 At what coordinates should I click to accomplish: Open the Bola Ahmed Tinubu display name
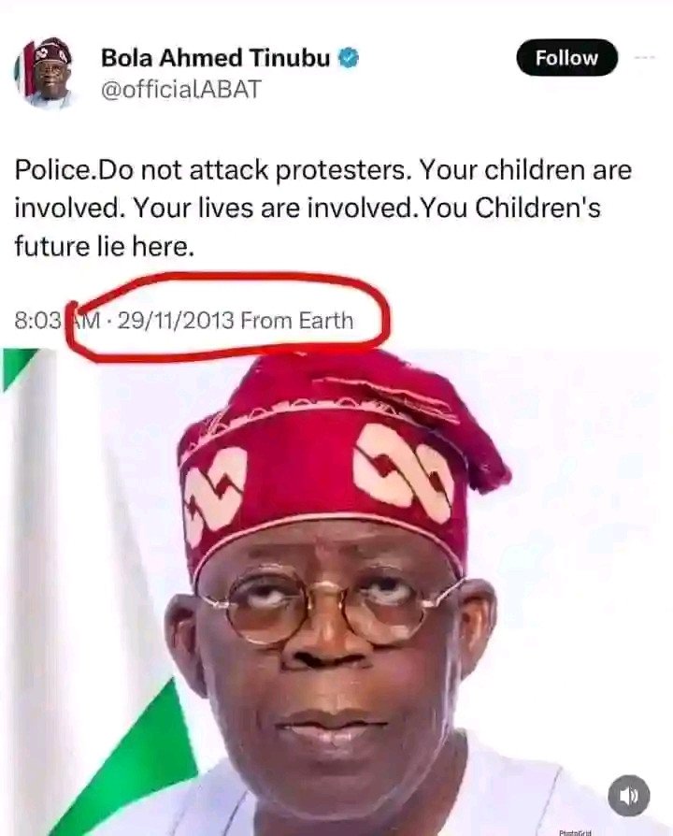[215, 58]
